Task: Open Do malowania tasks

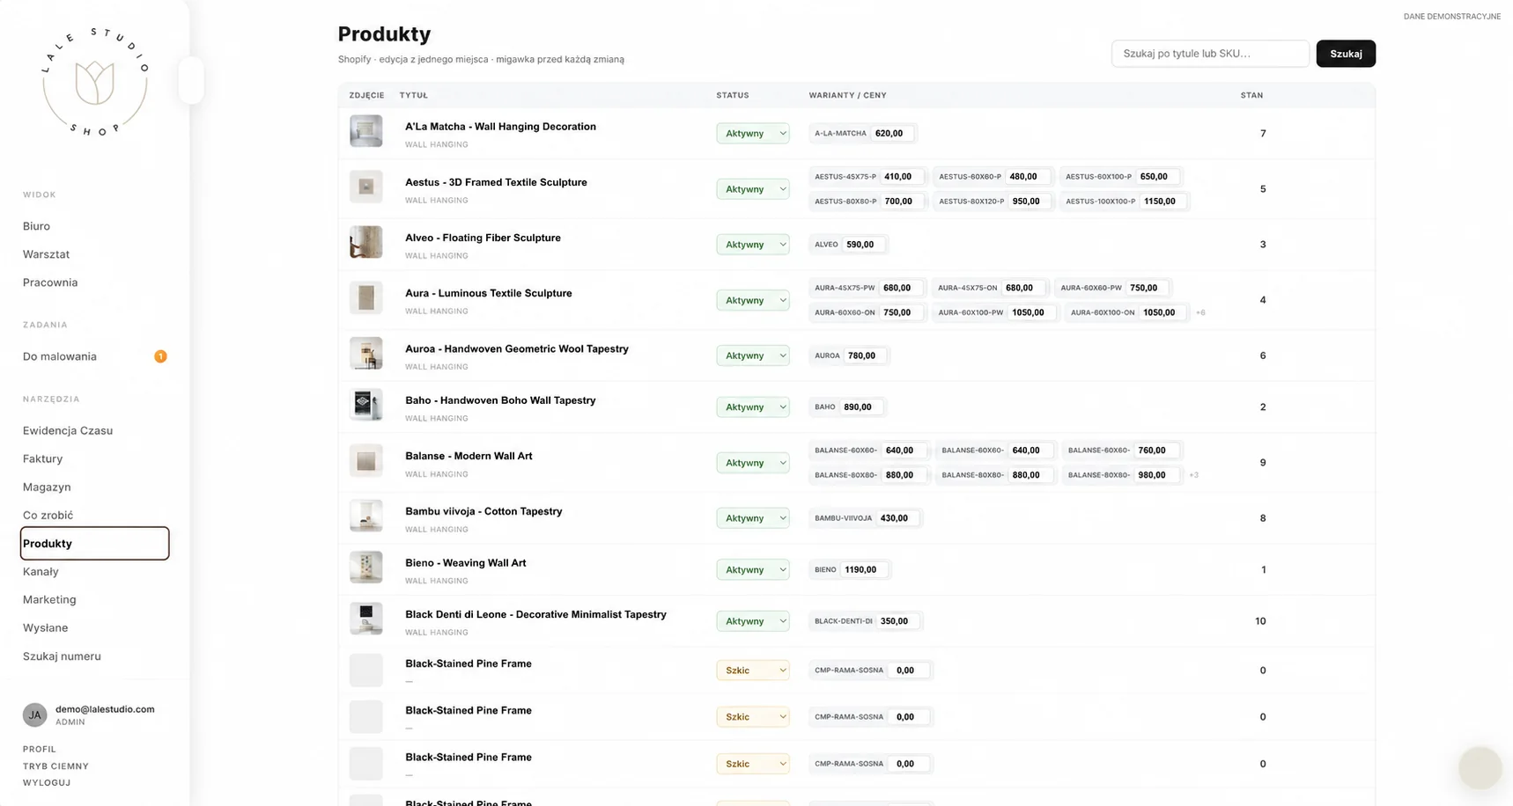Action: (x=60, y=356)
